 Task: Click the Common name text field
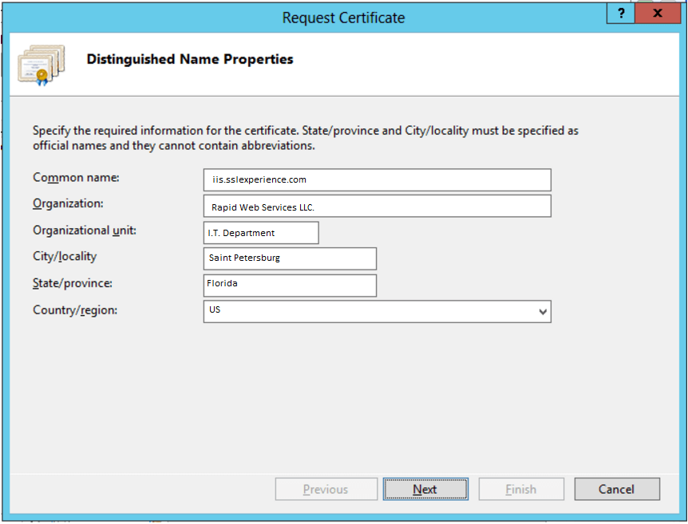[377, 180]
